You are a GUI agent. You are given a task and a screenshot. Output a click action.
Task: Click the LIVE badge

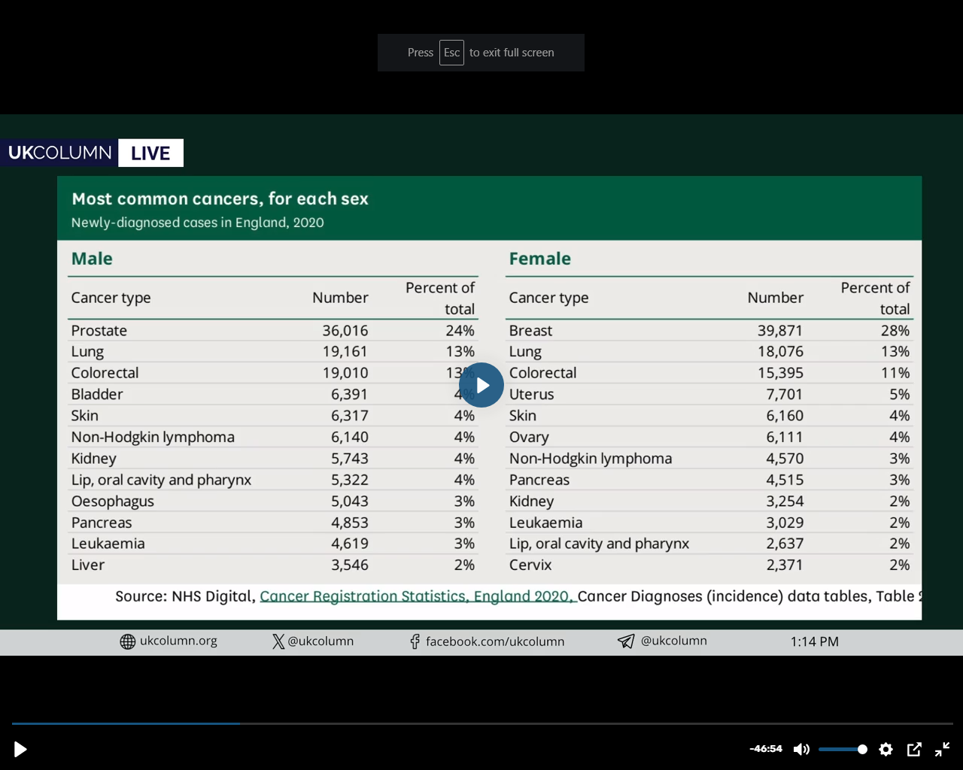point(150,153)
